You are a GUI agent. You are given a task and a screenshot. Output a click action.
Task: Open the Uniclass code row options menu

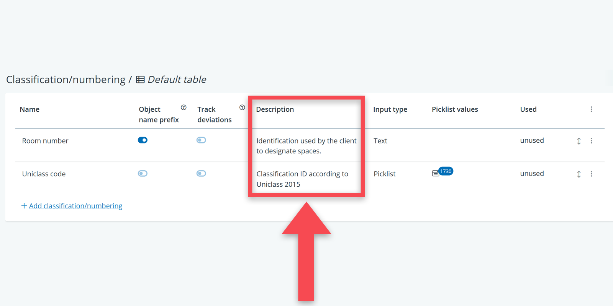tap(591, 174)
